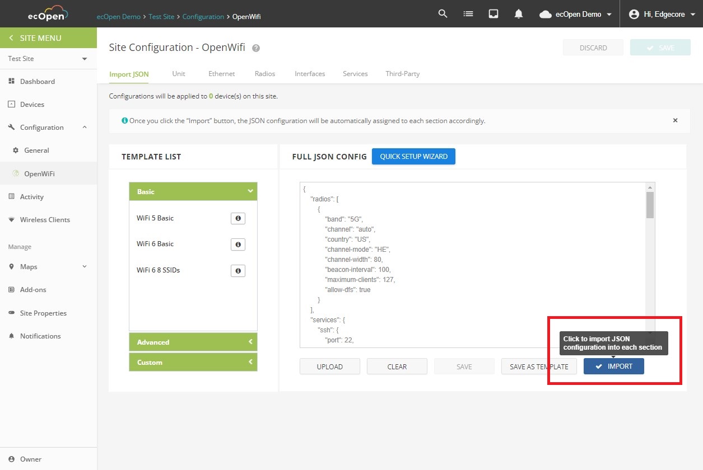
Task: Click the JSON editor scrollbar thumb
Action: 650,205
